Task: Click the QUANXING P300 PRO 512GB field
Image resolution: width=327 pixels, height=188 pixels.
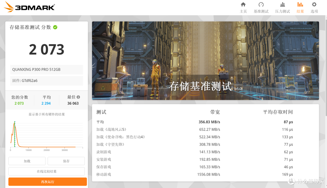Action: [47, 69]
